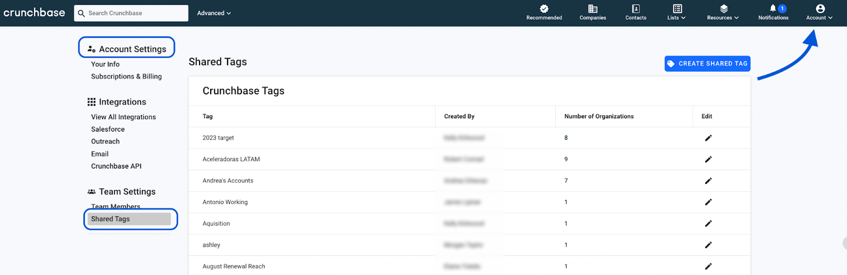The height and width of the screenshot is (275, 847).
Task: Click the Antonio Working tag name
Action: (x=225, y=202)
